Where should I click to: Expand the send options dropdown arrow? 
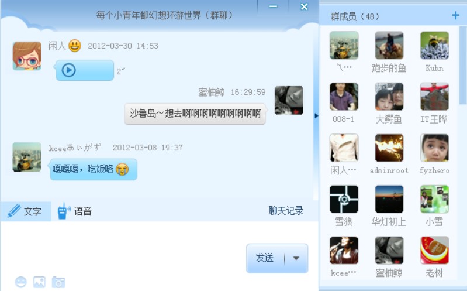(296, 258)
